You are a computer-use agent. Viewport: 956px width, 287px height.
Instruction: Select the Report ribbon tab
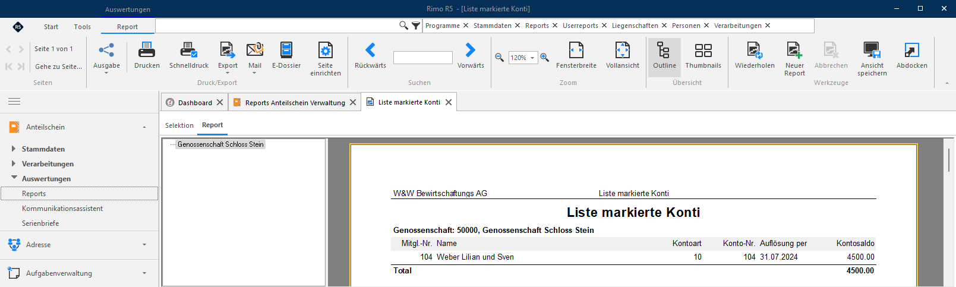click(x=127, y=27)
